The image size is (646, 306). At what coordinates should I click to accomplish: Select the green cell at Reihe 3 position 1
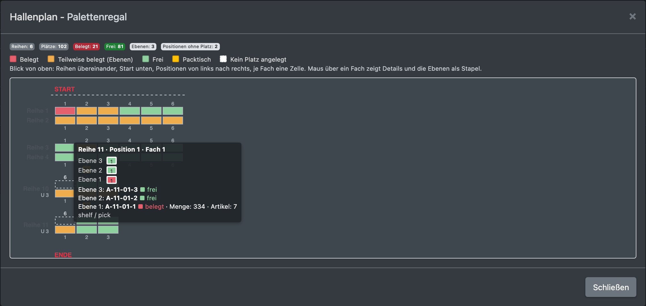64,148
